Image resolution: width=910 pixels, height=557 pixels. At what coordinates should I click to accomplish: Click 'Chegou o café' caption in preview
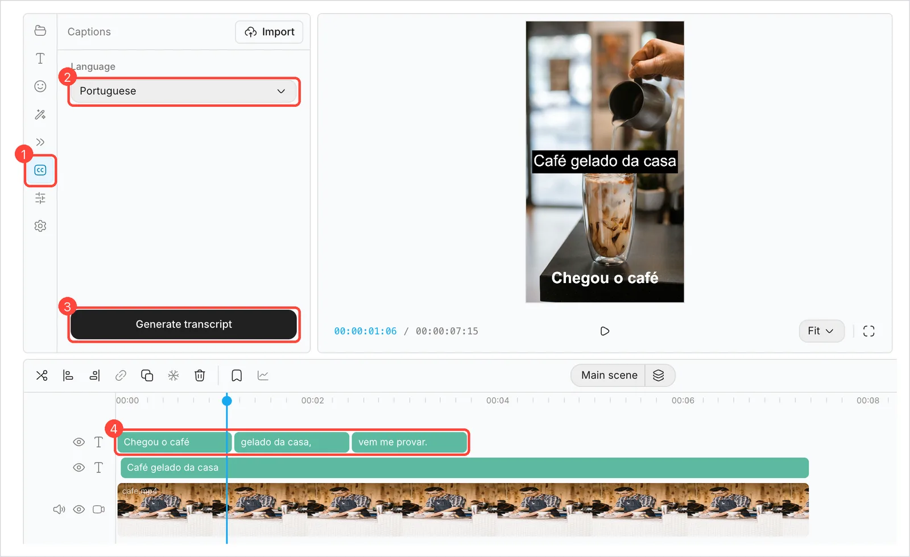coord(605,278)
